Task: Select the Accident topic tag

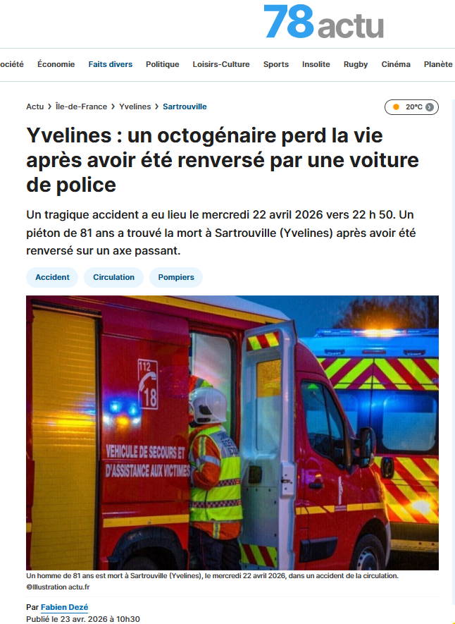Action: pos(52,277)
